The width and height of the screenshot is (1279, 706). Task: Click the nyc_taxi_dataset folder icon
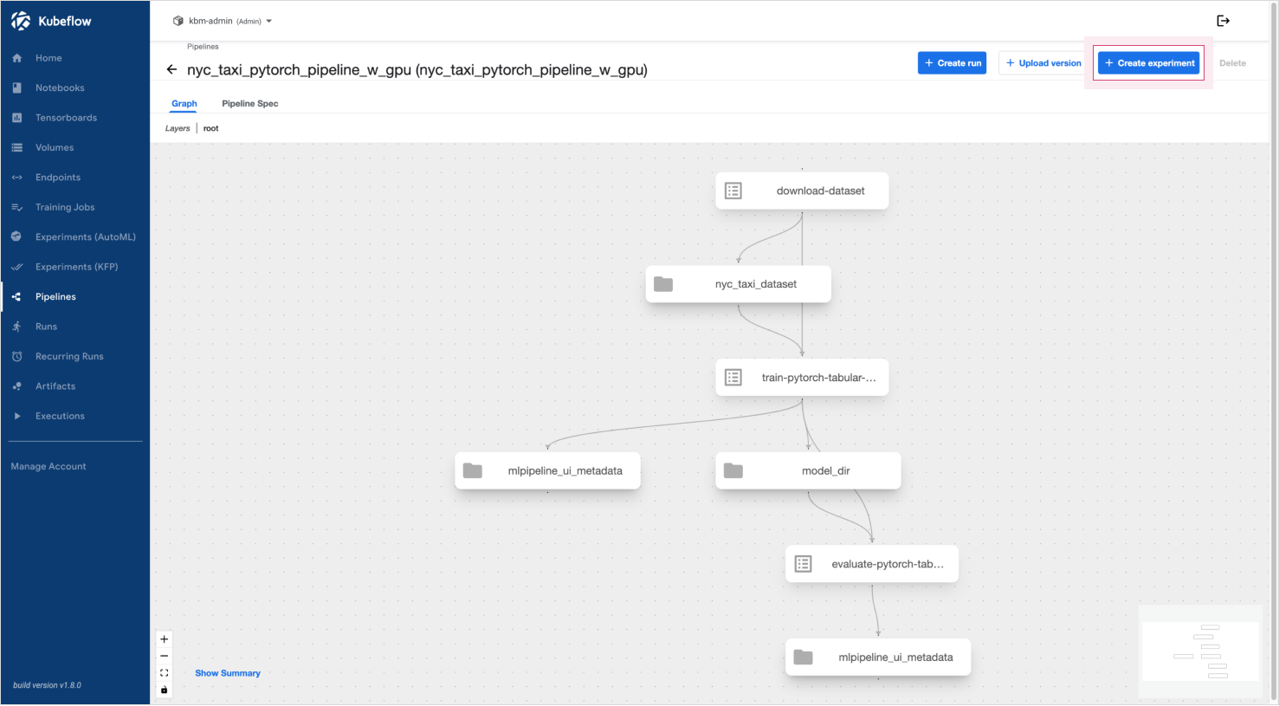coord(663,284)
